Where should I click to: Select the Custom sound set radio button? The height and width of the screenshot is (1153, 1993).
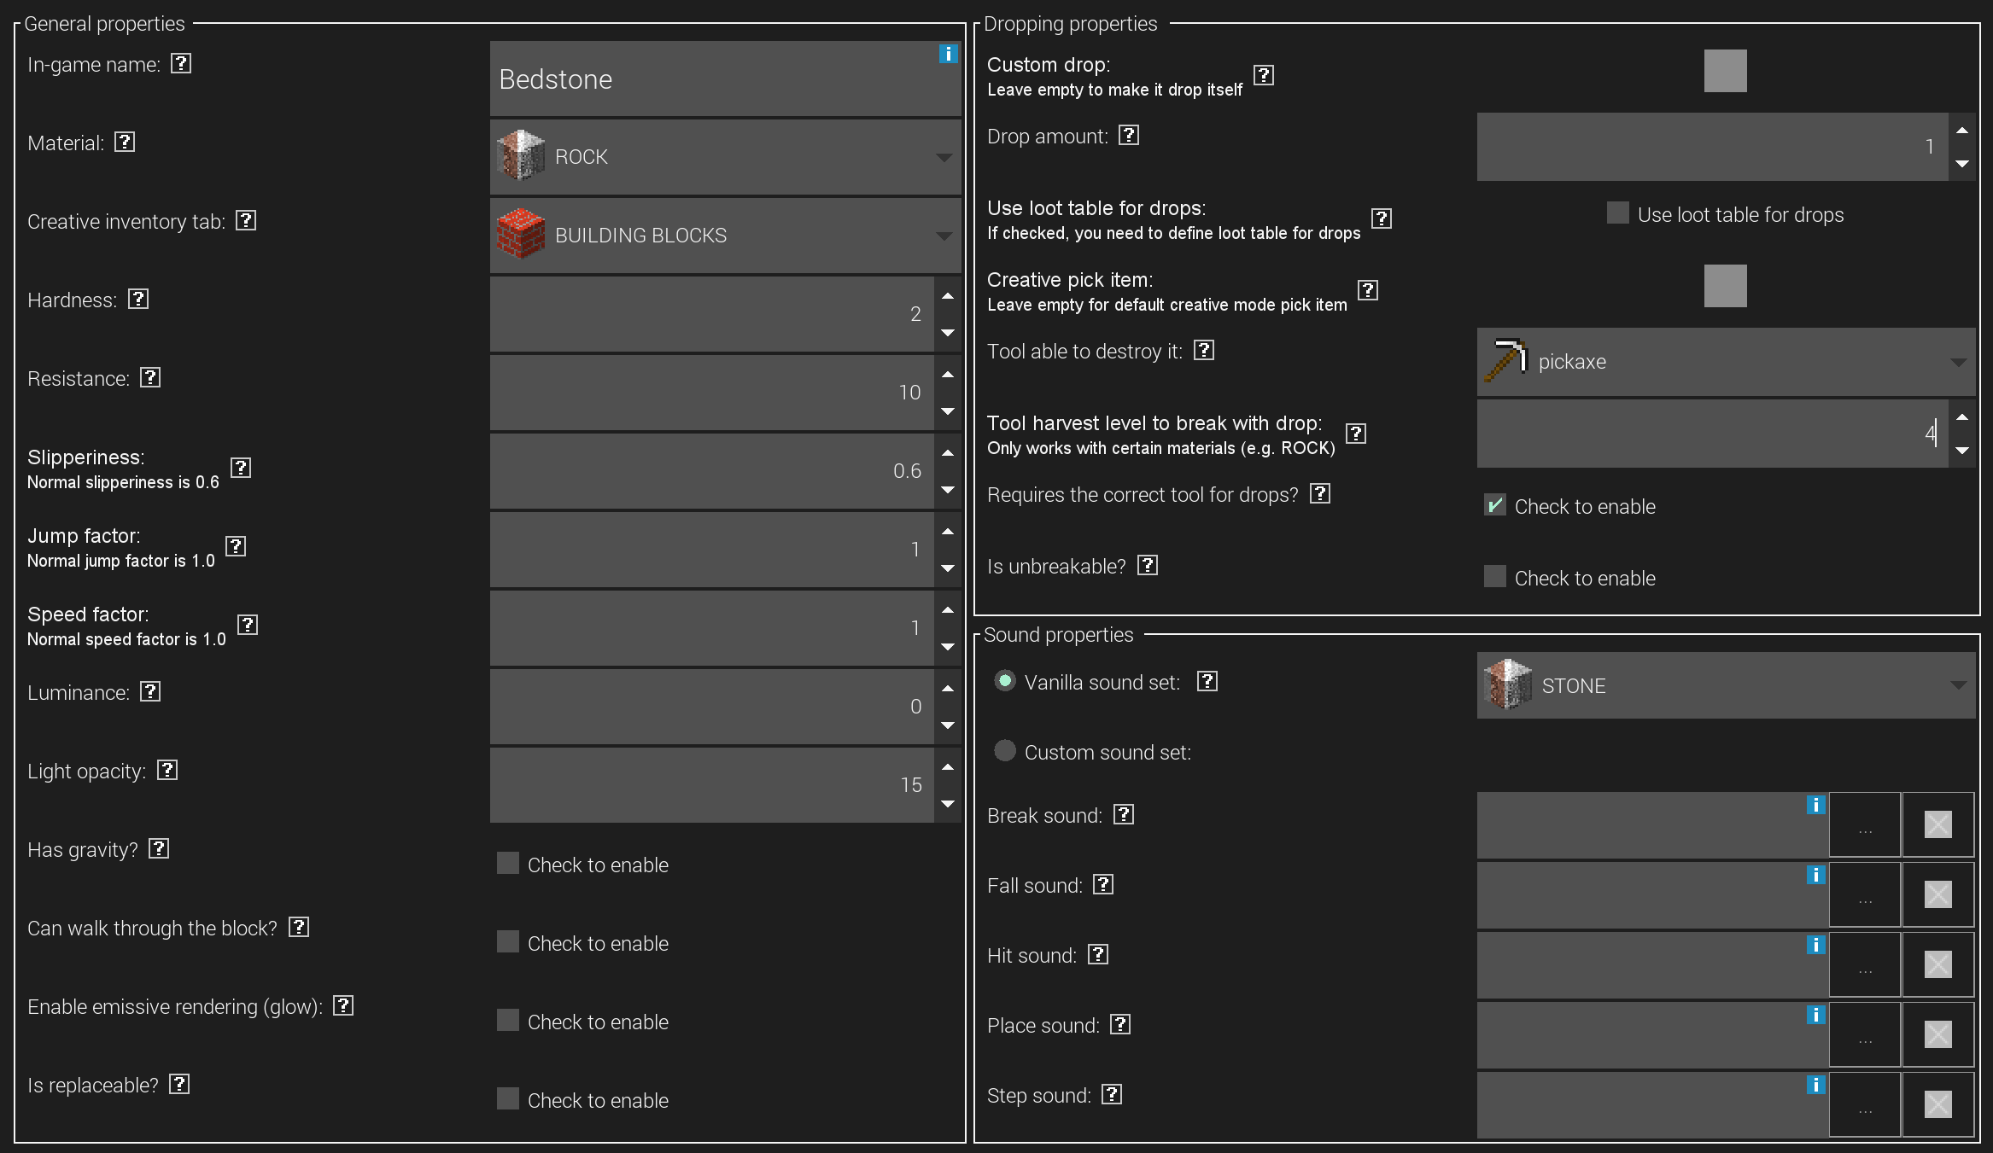click(1005, 751)
